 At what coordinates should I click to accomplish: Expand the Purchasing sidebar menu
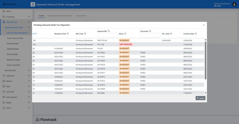pyautogui.click(x=29, y=17)
